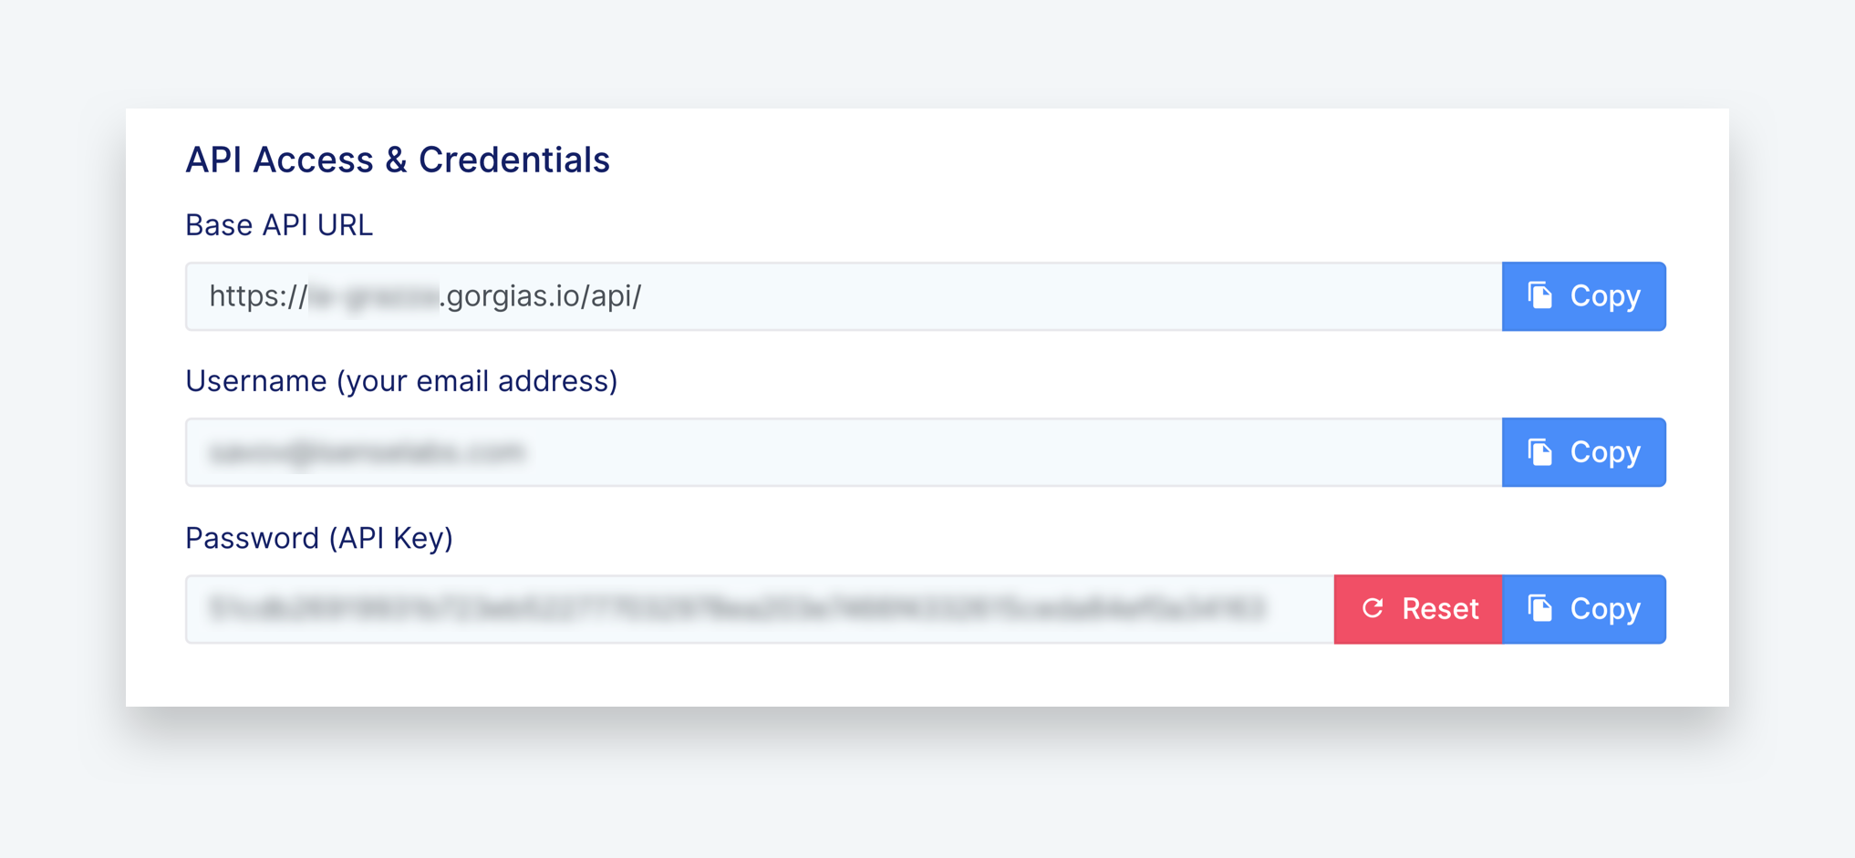
Task: Copy the Password API Key
Action: pos(1584,609)
